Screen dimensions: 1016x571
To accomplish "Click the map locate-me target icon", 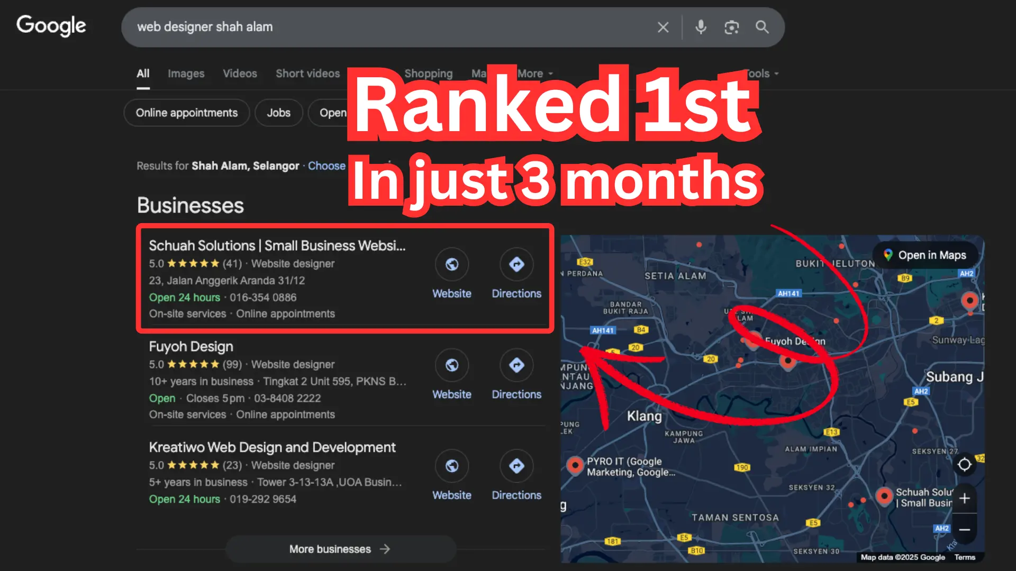I will coord(964,464).
